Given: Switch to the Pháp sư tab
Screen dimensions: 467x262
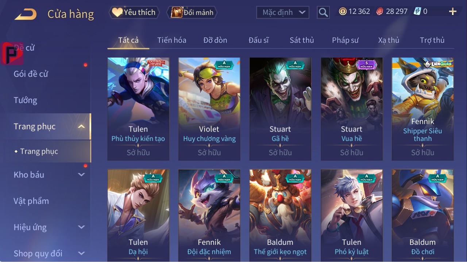Looking at the screenshot, I should point(345,40).
